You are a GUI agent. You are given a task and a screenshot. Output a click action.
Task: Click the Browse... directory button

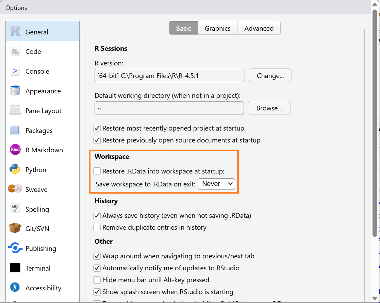tap(269, 108)
